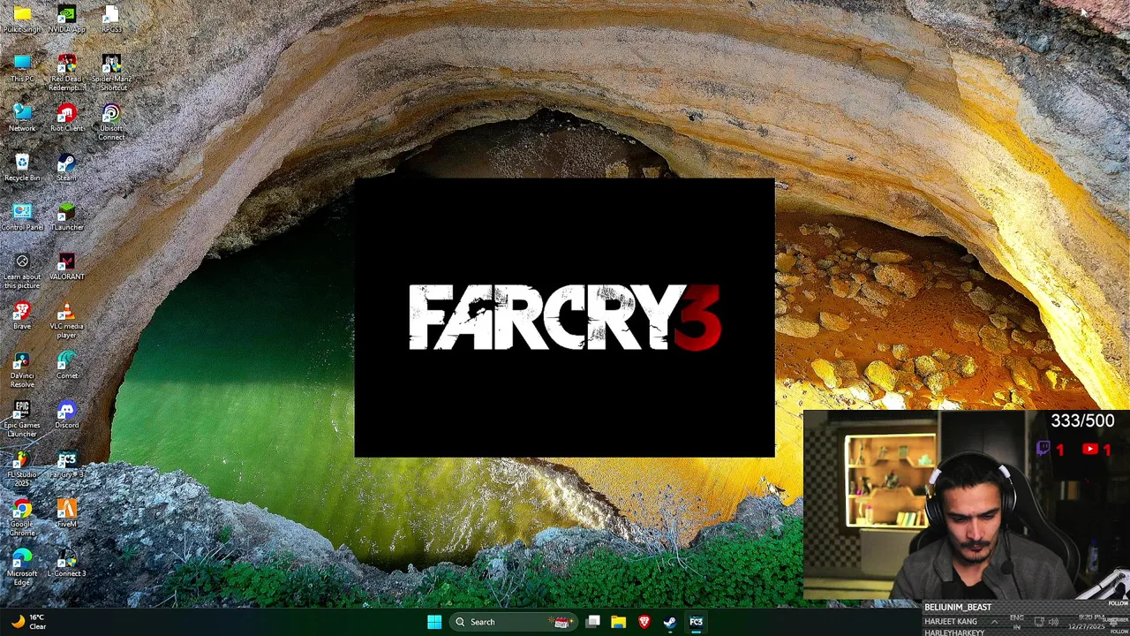Open Control Panel desktop icon

tap(22, 217)
